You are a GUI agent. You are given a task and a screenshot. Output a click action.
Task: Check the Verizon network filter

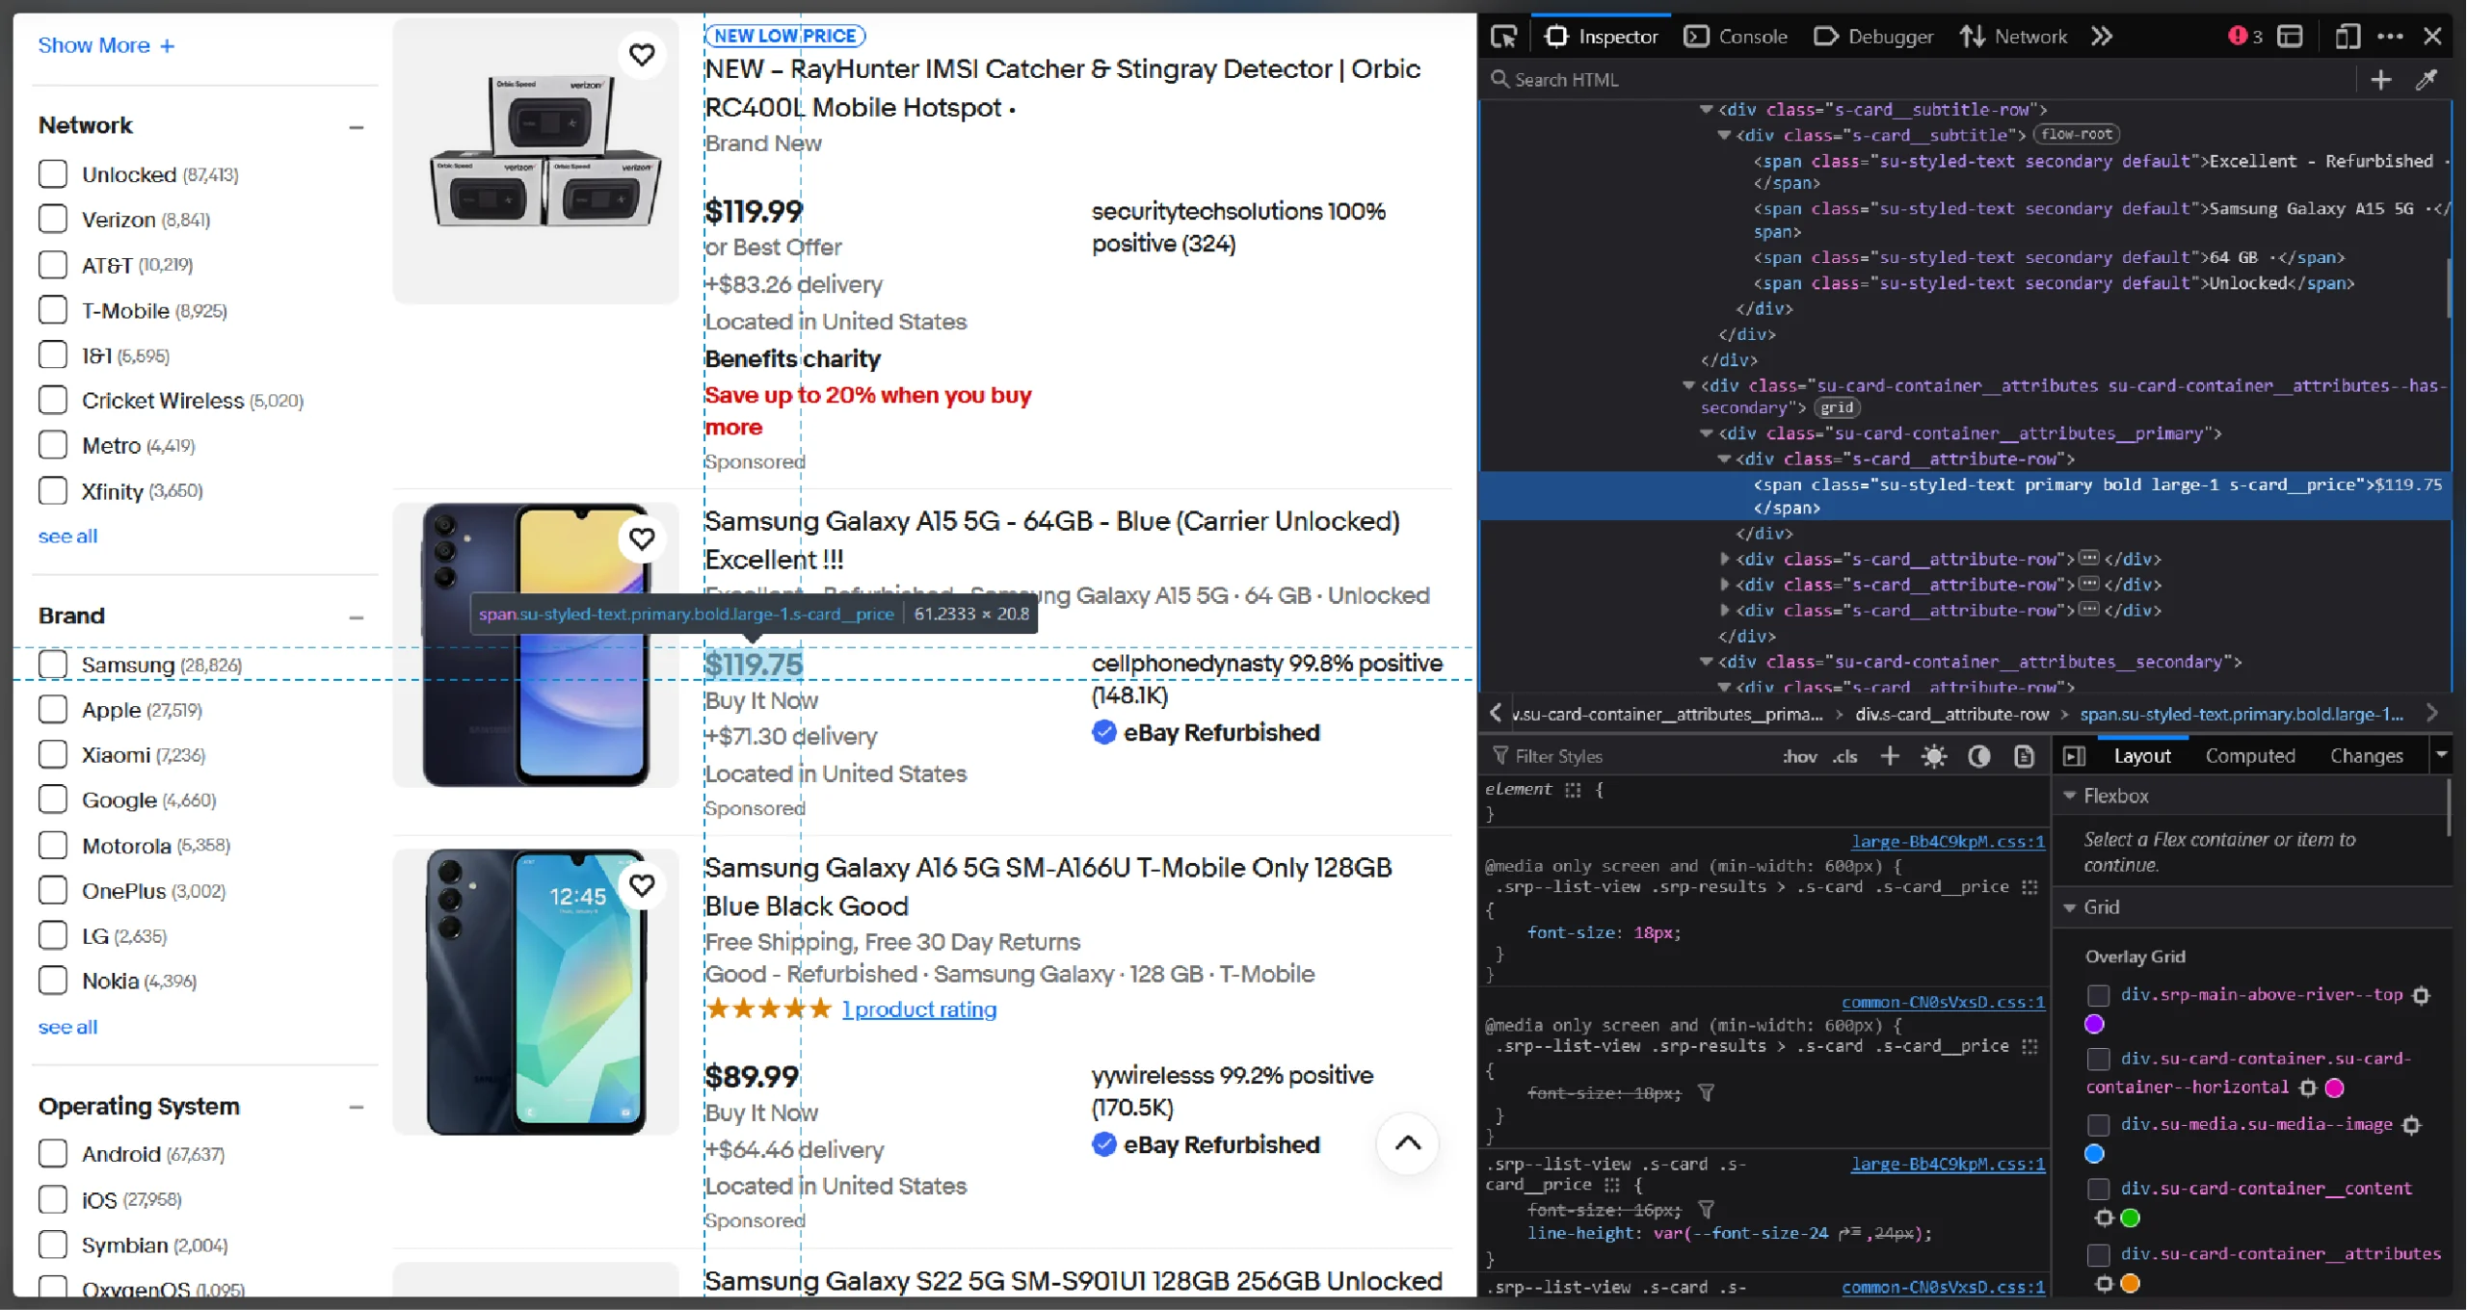[53, 219]
